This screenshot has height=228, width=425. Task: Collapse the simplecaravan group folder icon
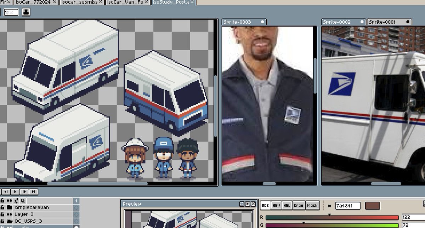pos(10,207)
